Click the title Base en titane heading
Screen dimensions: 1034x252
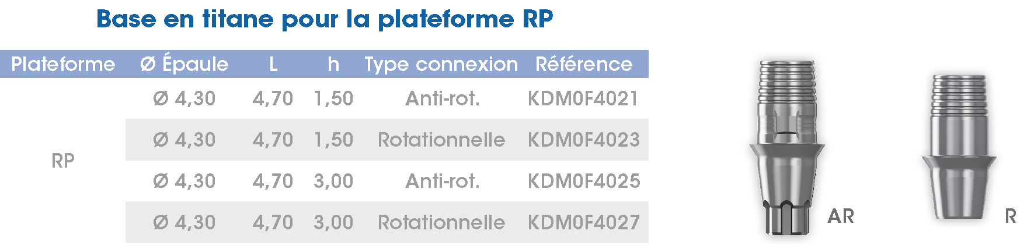(325, 19)
